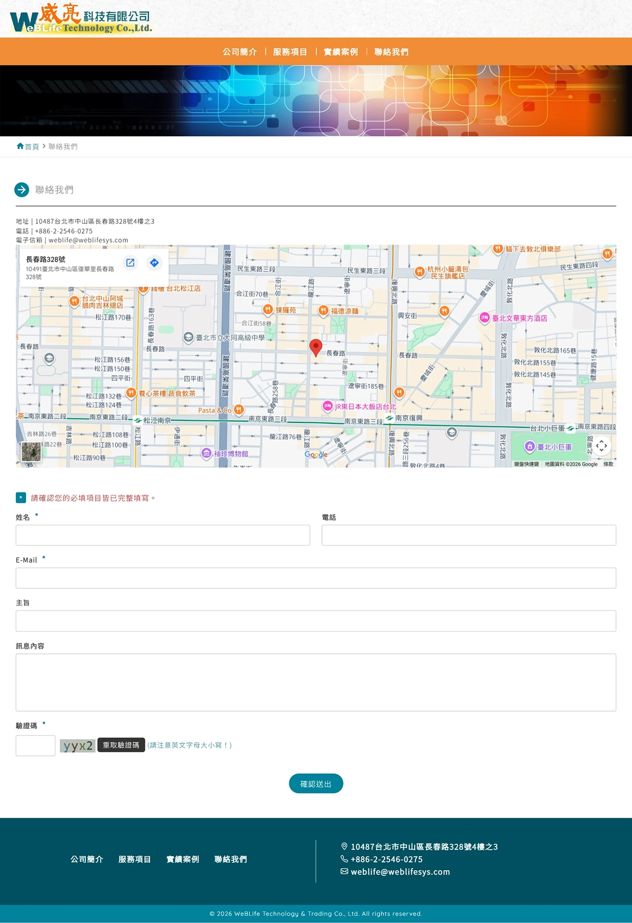
Task: Click the Google logo on the map
Action: tap(316, 454)
